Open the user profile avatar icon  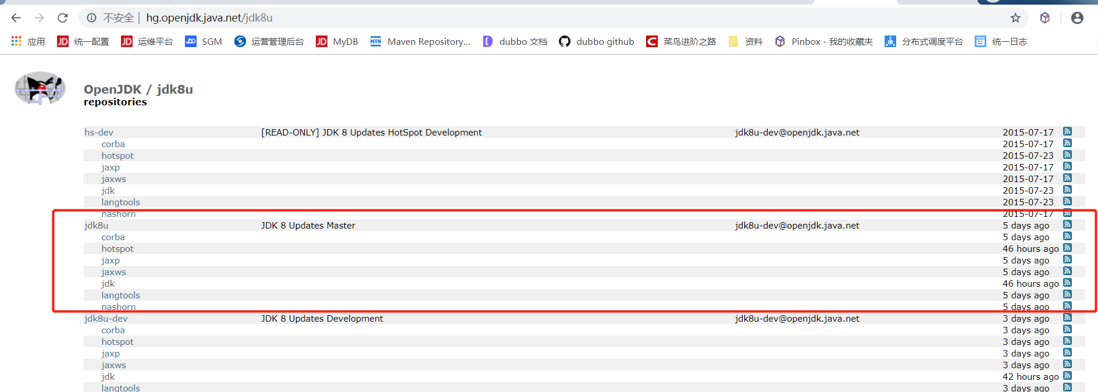[1077, 18]
